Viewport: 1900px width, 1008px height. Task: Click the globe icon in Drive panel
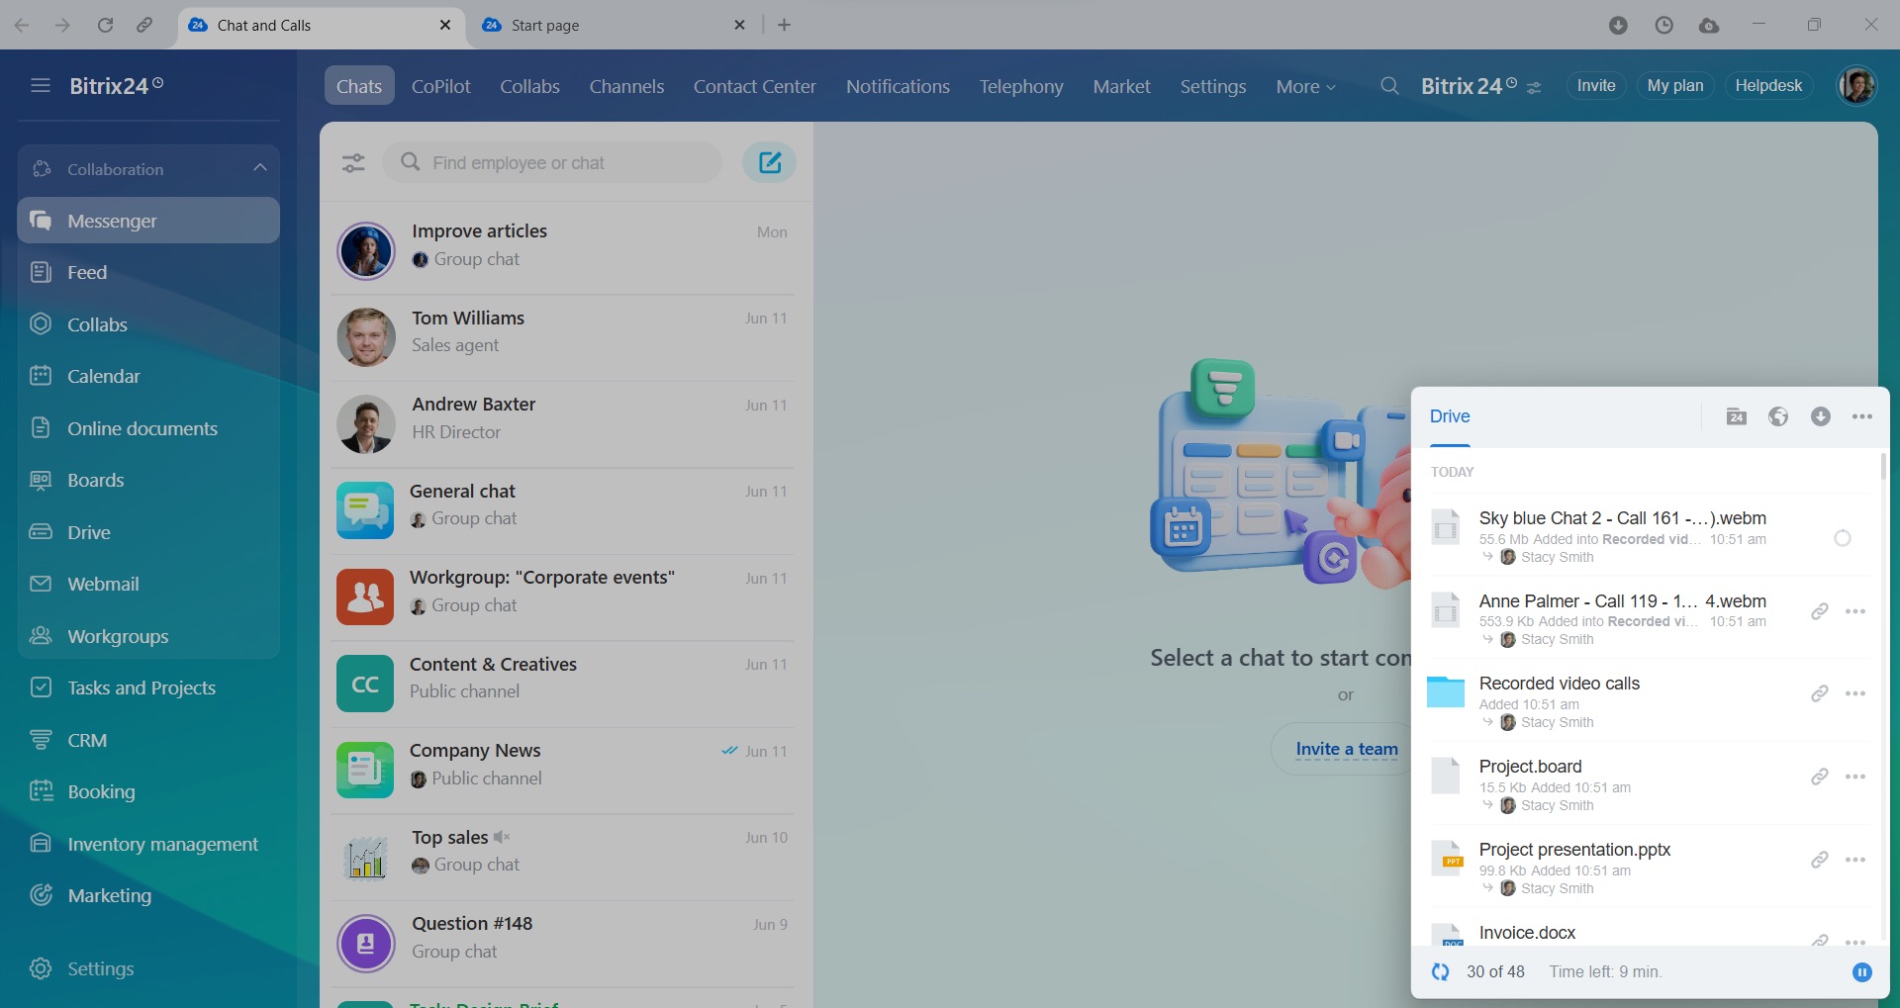tap(1778, 416)
